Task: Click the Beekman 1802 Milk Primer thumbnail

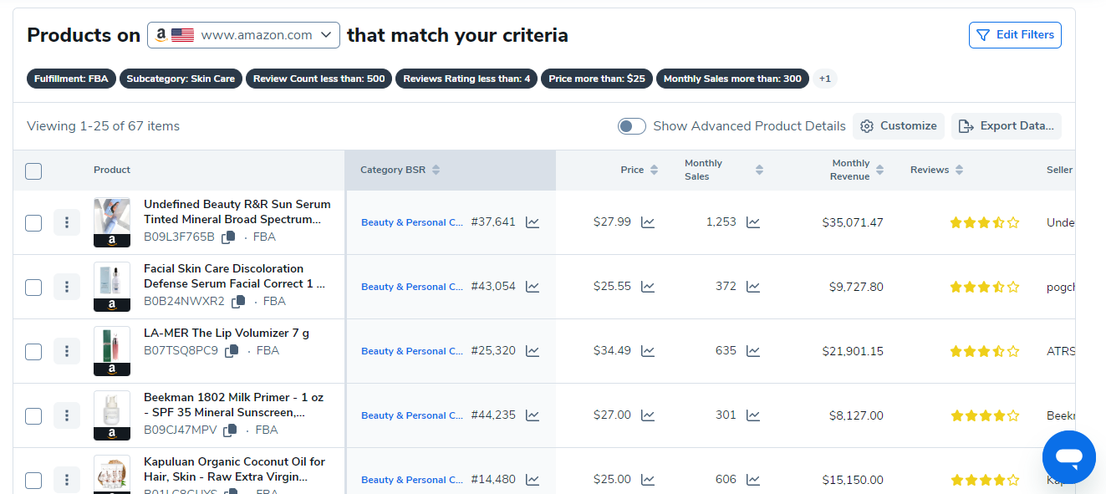Action: (112, 415)
